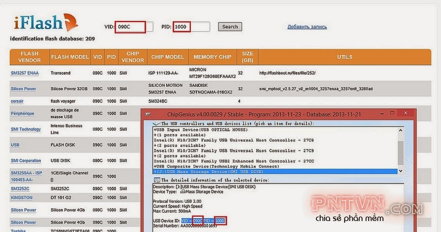The width and height of the screenshot is (441, 232).
Task: Open the SM3252C vendor link
Action: (20, 189)
